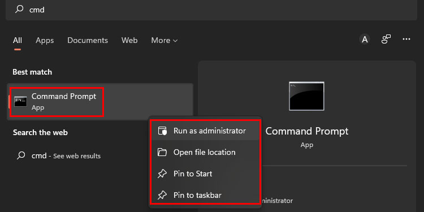The height and width of the screenshot is (212, 424).
Task: Expand the More dropdown
Action: [x=165, y=40]
